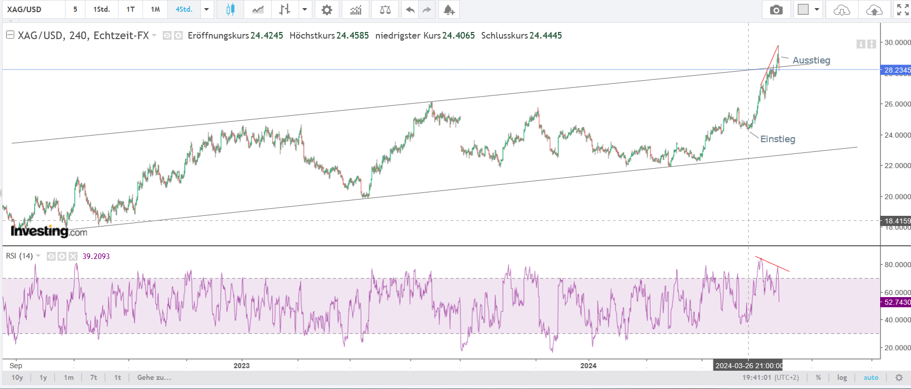
Task: Take a chart snapshot with camera icon
Action: click(776, 10)
